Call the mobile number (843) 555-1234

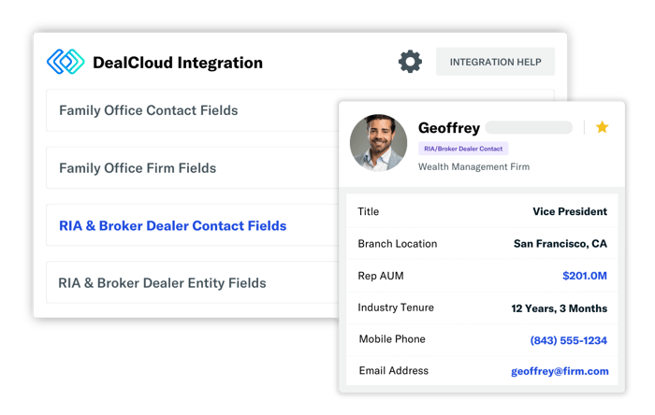[x=568, y=340]
